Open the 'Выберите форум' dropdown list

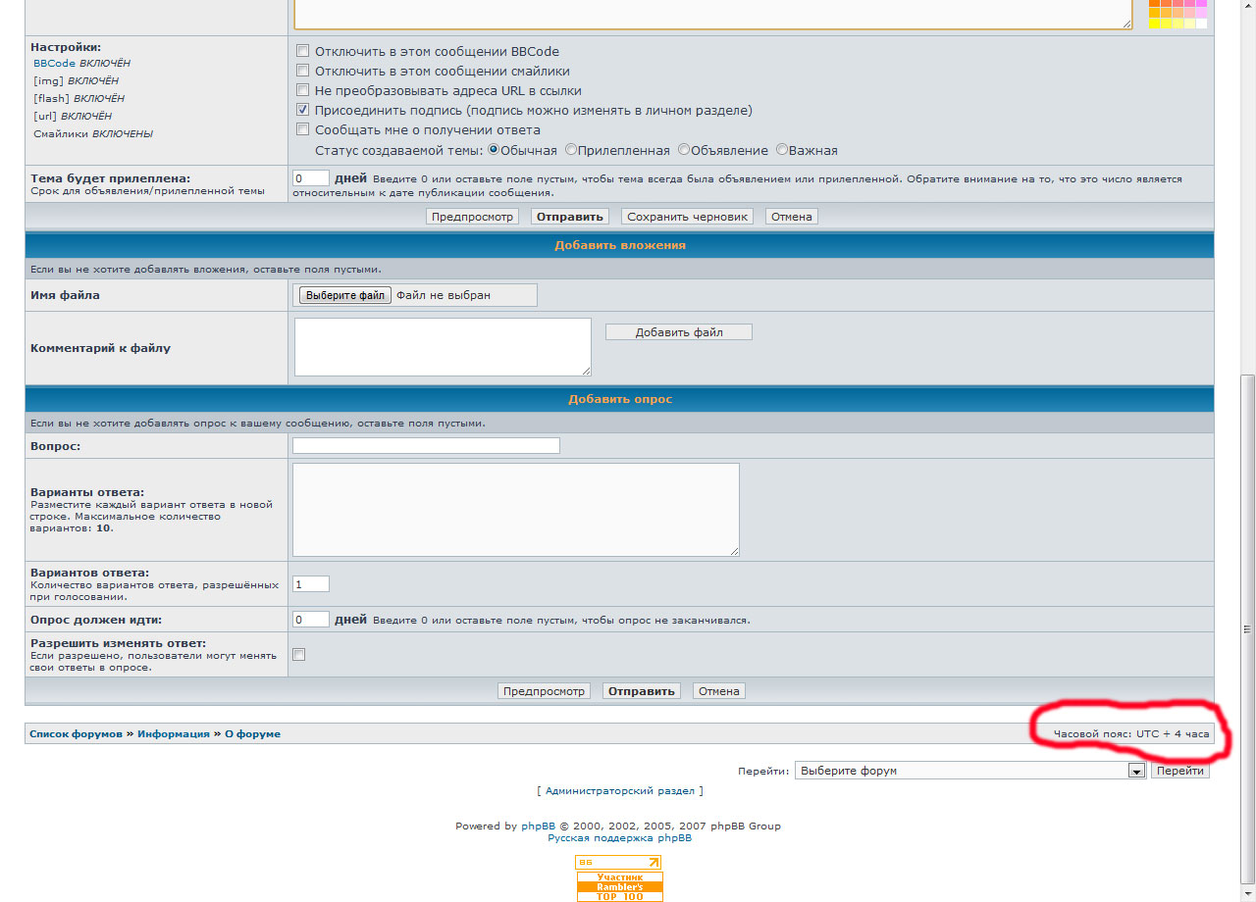[x=969, y=771]
